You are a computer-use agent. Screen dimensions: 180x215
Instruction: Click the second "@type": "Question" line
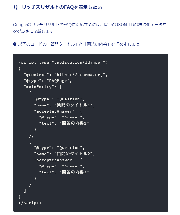click(59, 148)
